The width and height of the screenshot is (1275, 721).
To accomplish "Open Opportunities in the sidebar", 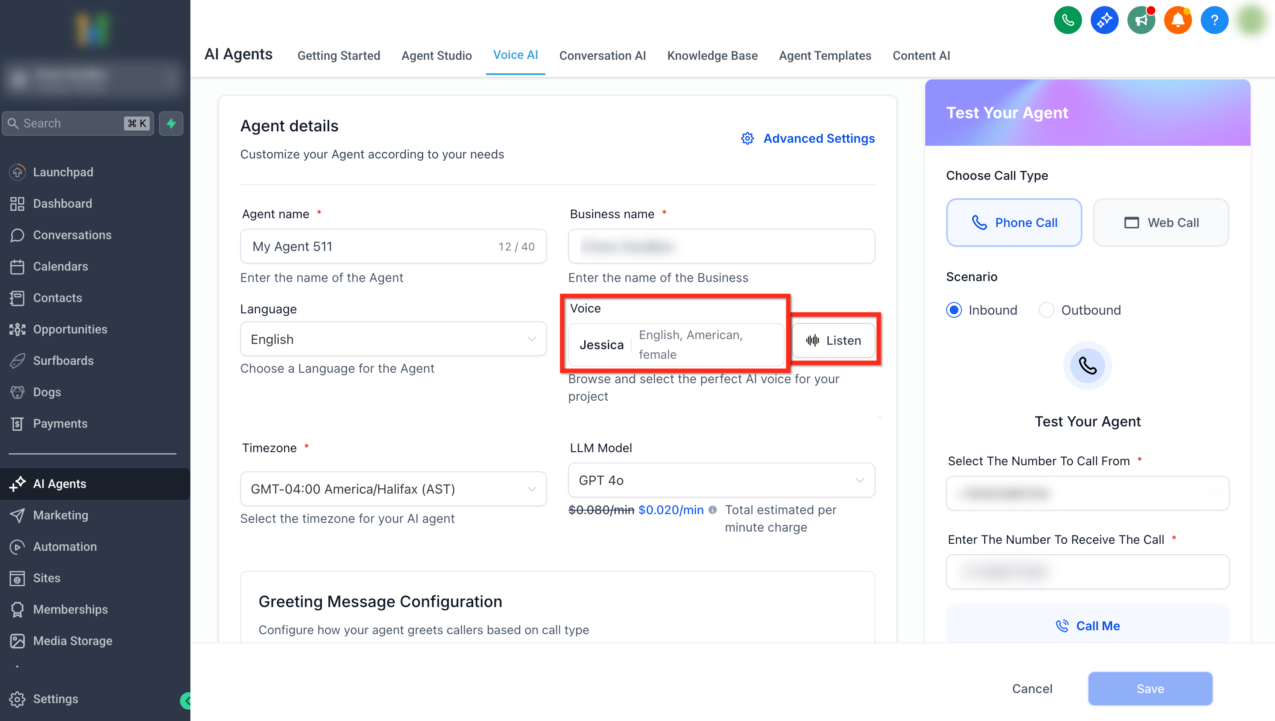I will tap(70, 330).
